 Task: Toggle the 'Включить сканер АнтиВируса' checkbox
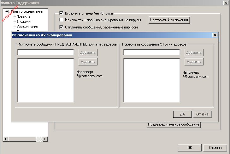pyautogui.click(x=62, y=13)
